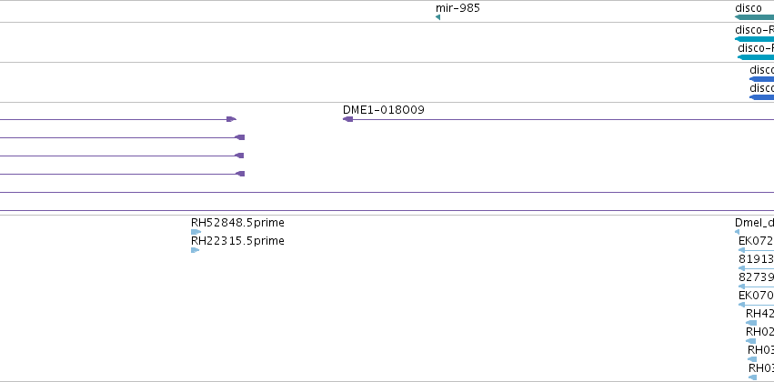774x382 pixels.
Task: Click the RH42 EST label
Action: click(759, 314)
